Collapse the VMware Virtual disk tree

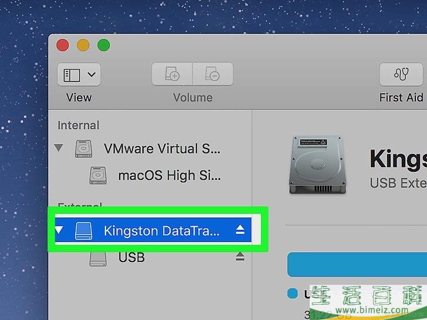[59, 148]
